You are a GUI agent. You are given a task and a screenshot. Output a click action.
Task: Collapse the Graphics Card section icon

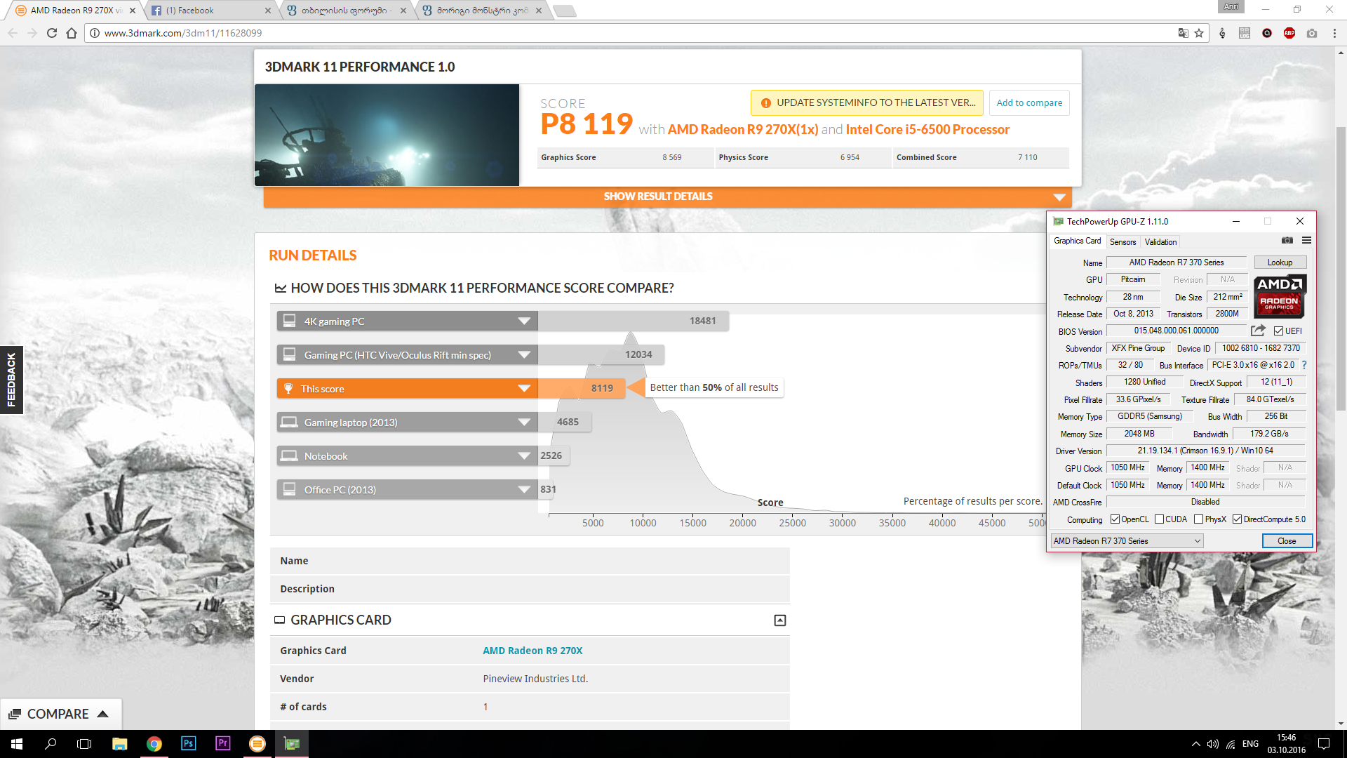click(x=779, y=620)
